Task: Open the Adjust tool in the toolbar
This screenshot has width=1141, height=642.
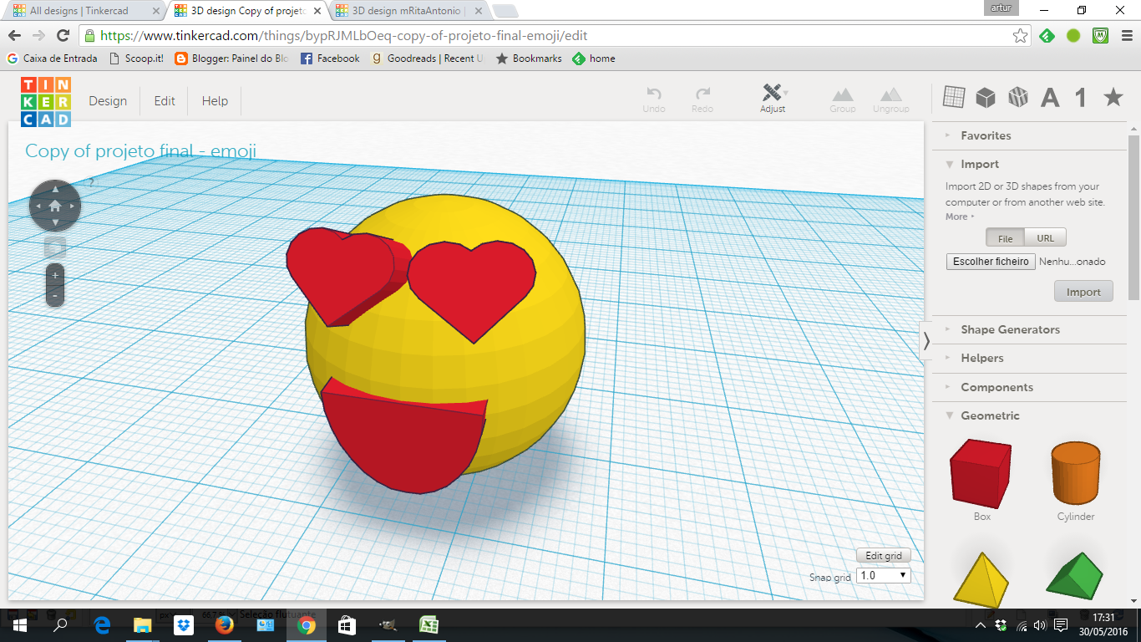Action: coord(773,98)
